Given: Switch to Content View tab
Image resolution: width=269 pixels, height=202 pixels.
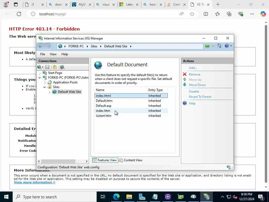Looking at the screenshot, I should [131, 160].
